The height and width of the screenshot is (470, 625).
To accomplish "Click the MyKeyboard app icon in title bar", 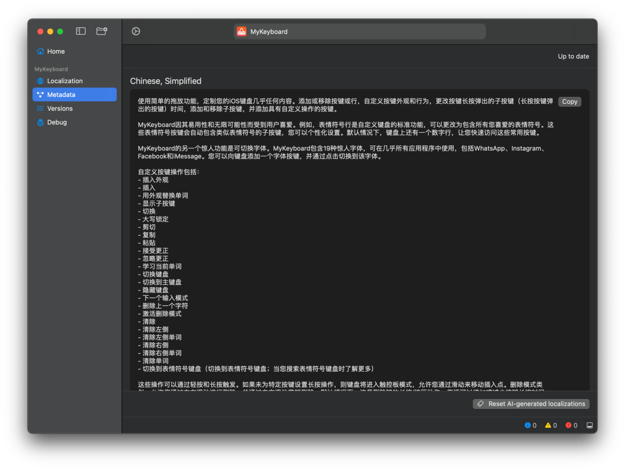I will pyautogui.click(x=241, y=31).
